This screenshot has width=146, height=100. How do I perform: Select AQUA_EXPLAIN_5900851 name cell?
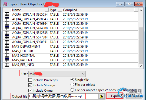coord(30,42)
